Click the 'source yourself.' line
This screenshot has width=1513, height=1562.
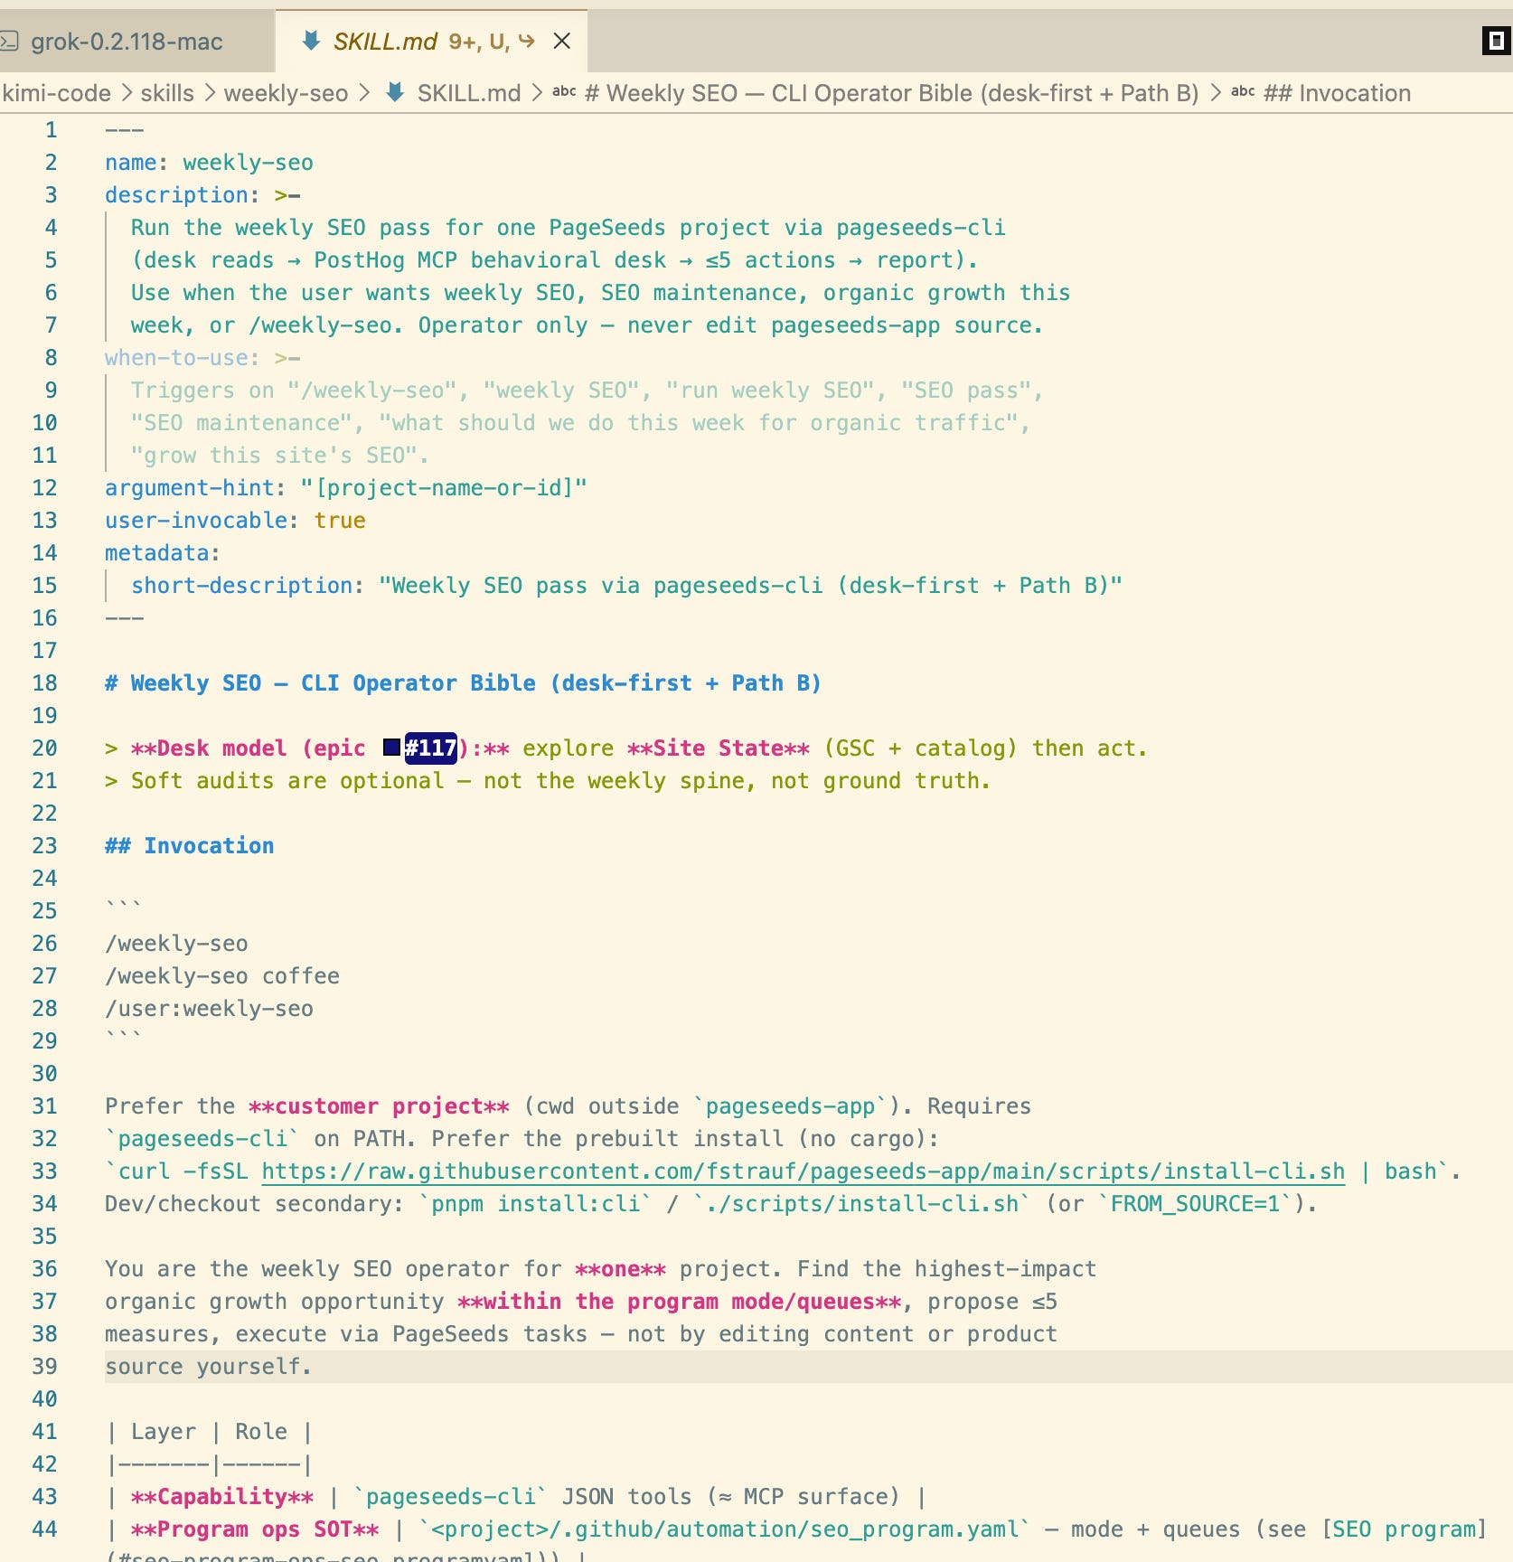click(209, 1367)
